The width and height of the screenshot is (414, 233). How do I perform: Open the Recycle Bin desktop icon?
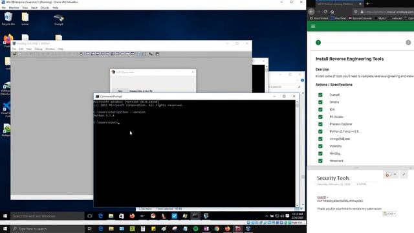click(x=8, y=19)
